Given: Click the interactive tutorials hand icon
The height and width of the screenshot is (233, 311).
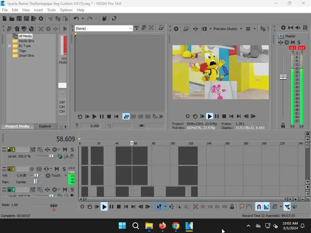Looking at the screenshot, I should pos(104,19).
